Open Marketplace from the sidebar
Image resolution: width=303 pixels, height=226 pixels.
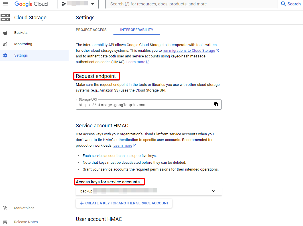(x=5, y=208)
